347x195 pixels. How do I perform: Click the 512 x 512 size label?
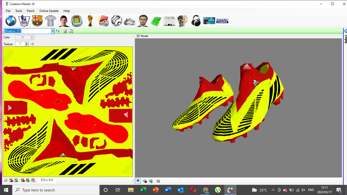[47, 180]
